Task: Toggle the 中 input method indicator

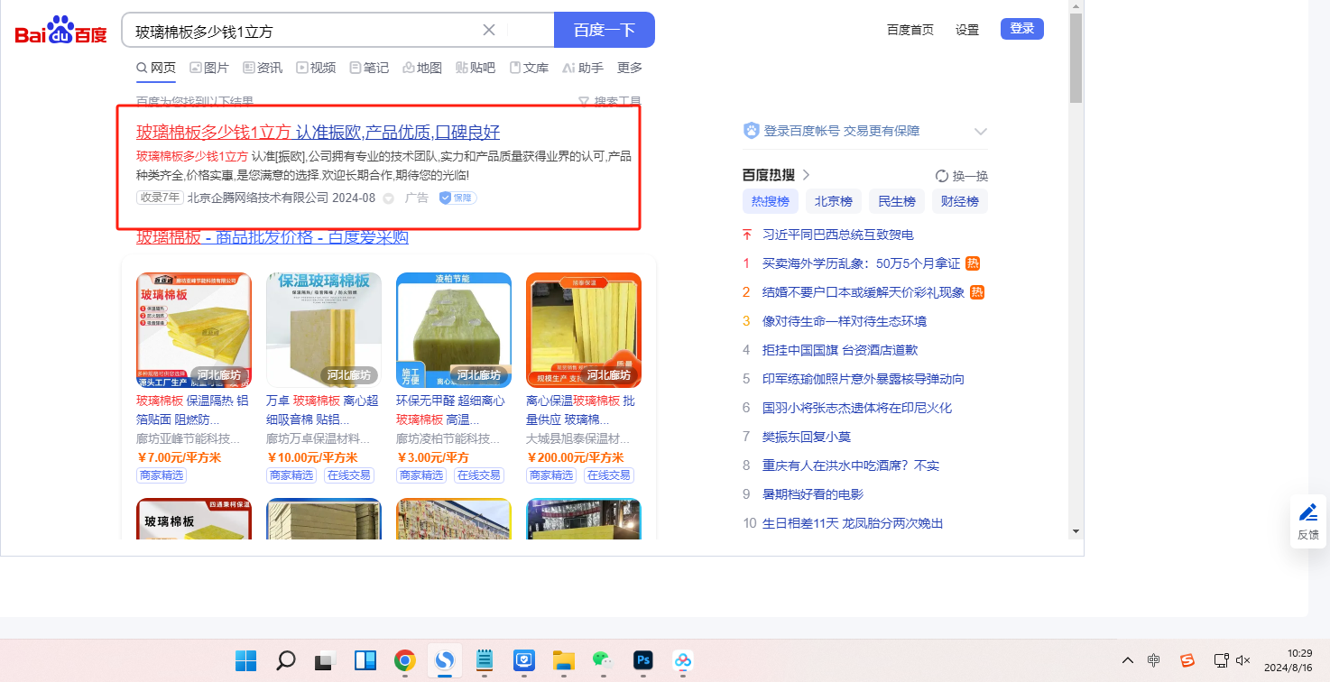Action: pos(1153,660)
